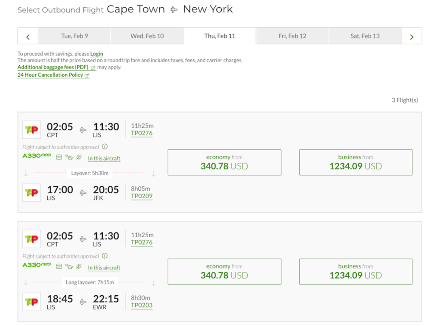Open TP0203 flight details link

(142, 305)
